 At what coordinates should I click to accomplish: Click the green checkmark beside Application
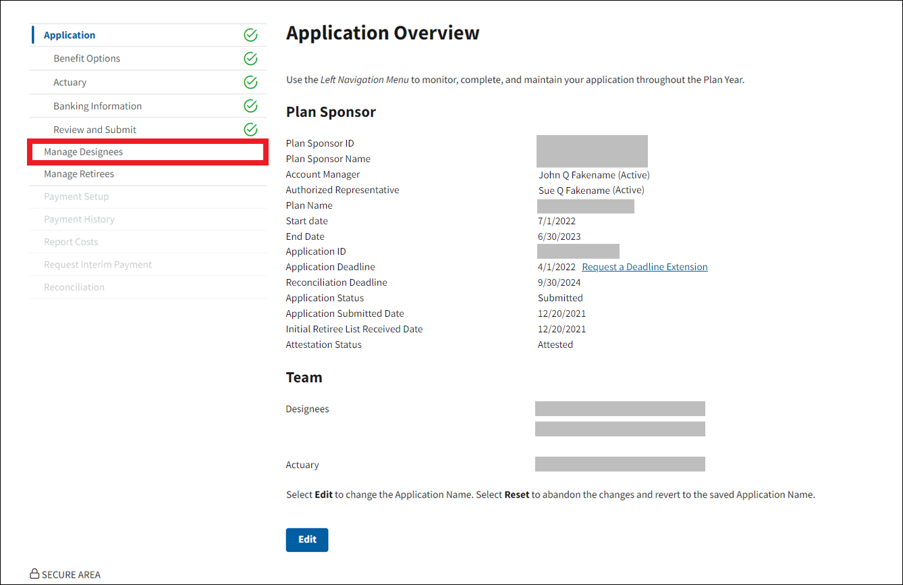click(250, 35)
